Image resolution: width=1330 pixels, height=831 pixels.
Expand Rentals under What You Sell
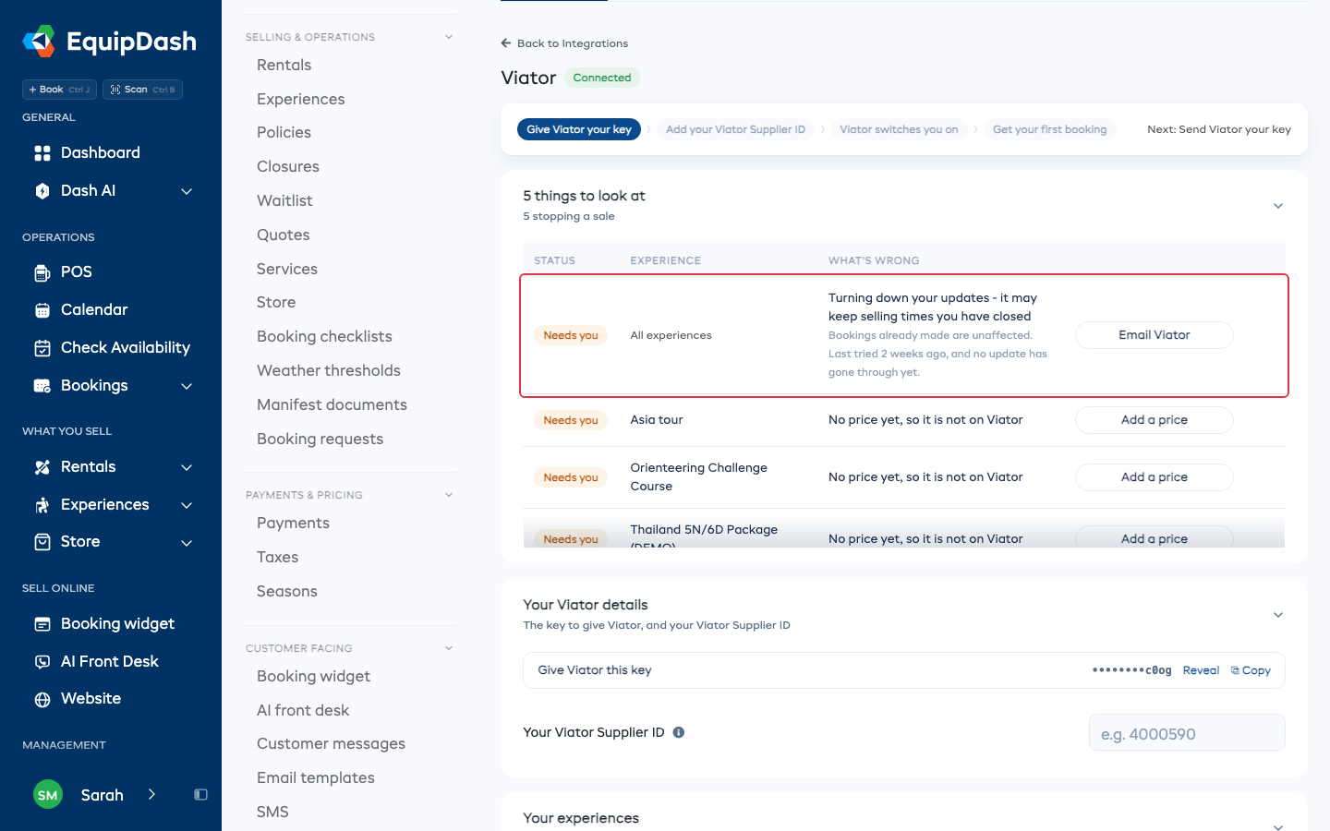[x=187, y=467]
